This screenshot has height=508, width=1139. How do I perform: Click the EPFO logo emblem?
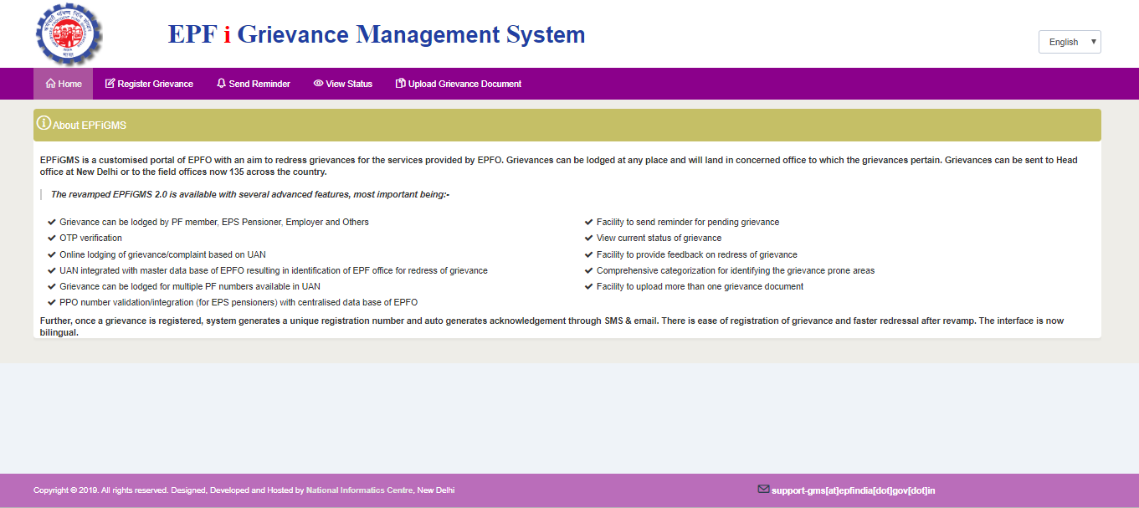tap(69, 34)
